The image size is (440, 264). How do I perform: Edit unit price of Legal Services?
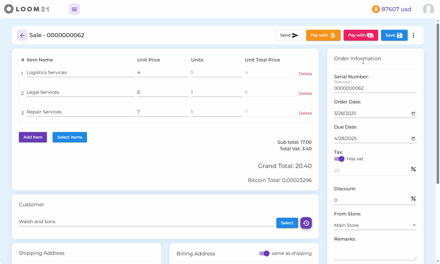click(x=163, y=92)
